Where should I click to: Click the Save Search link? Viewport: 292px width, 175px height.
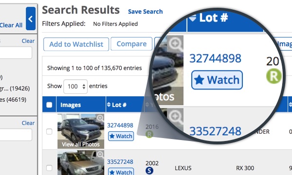[x=145, y=12]
